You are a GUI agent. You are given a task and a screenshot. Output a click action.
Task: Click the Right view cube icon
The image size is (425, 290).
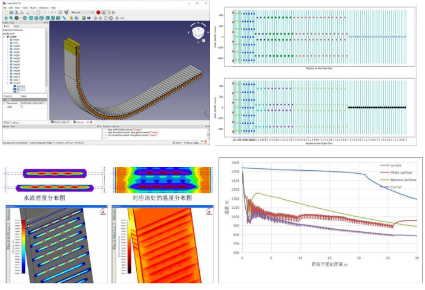click(41, 18)
